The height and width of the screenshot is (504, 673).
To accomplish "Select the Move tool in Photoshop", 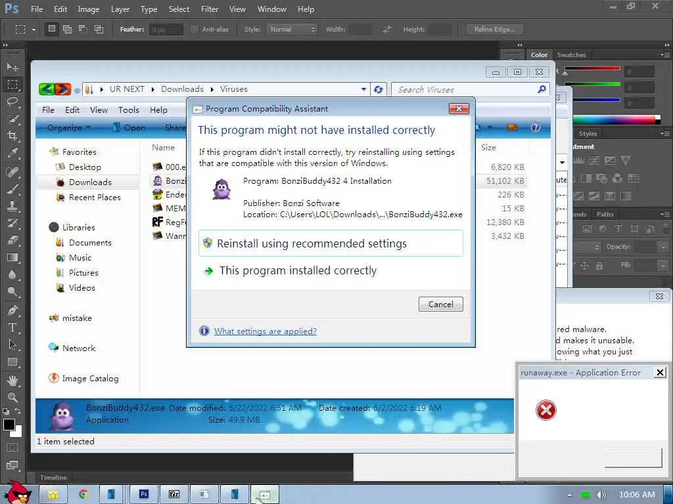I will [x=12, y=68].
